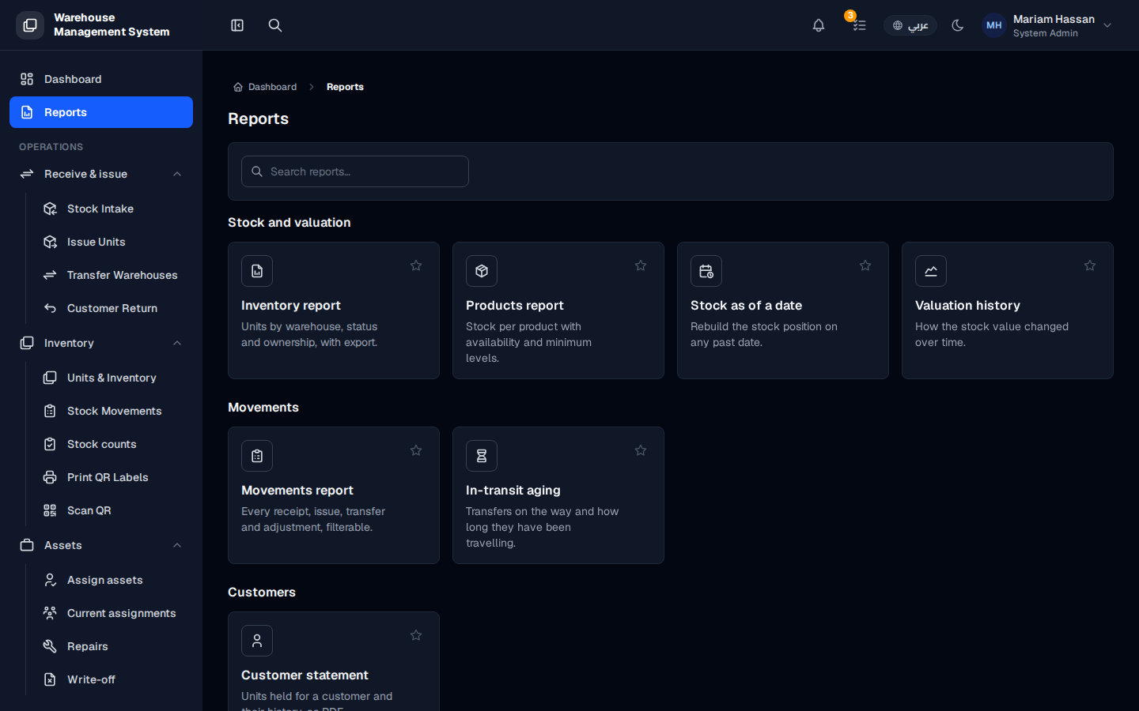
Task: Click the Stock as of a date calendar icon
Action: click(706, 271)
